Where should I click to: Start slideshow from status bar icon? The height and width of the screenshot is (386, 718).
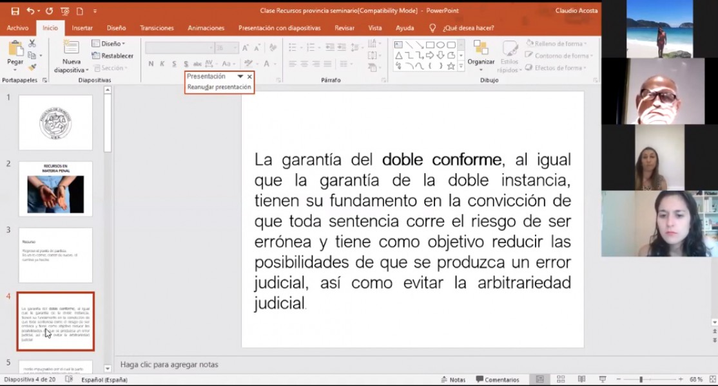coord(603,380)
